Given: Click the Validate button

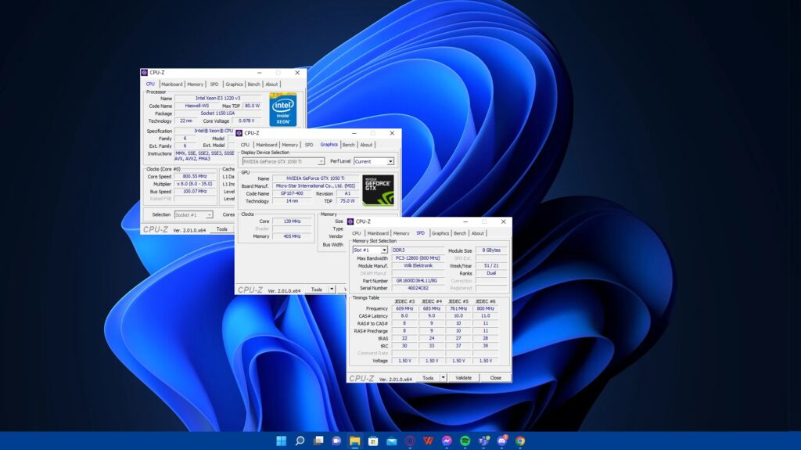Looking at the screenshot, I should pos(463,378).
